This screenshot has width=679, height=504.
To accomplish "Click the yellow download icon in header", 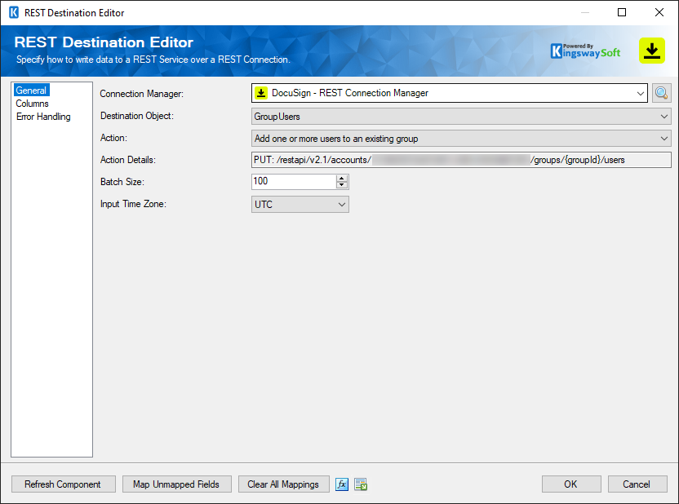I will (x=652, y=51).
